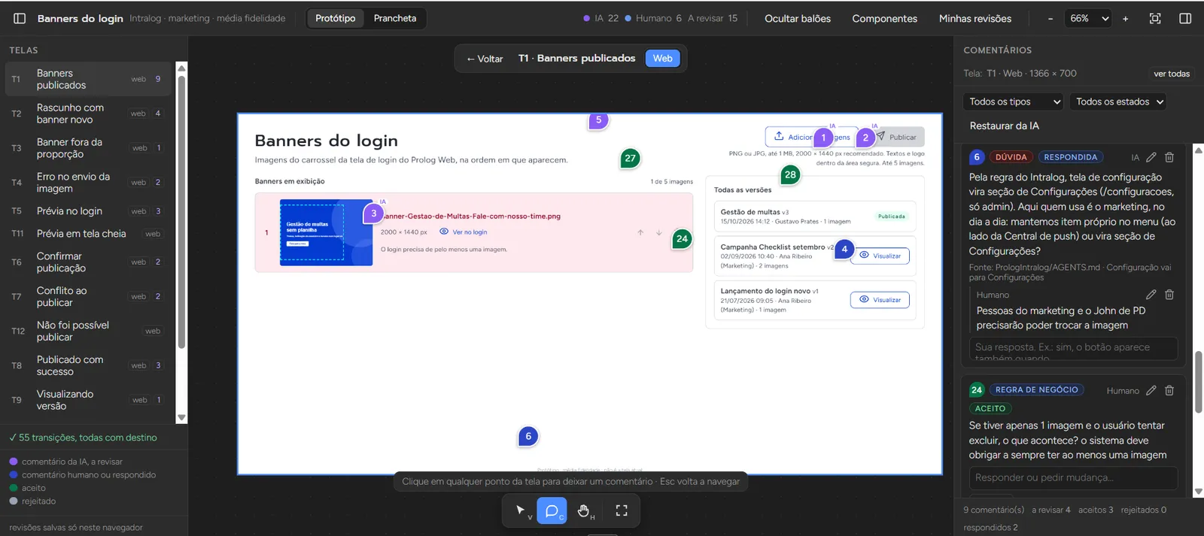Activate the comment balloon tool
The image size is (1204, 536).
552,510
